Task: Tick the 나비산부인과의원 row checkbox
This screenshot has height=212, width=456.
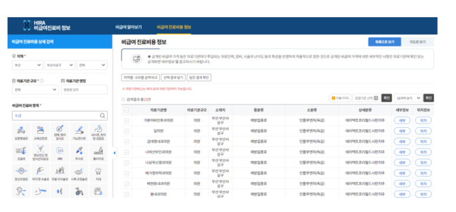Action: [x=126, y=152]
